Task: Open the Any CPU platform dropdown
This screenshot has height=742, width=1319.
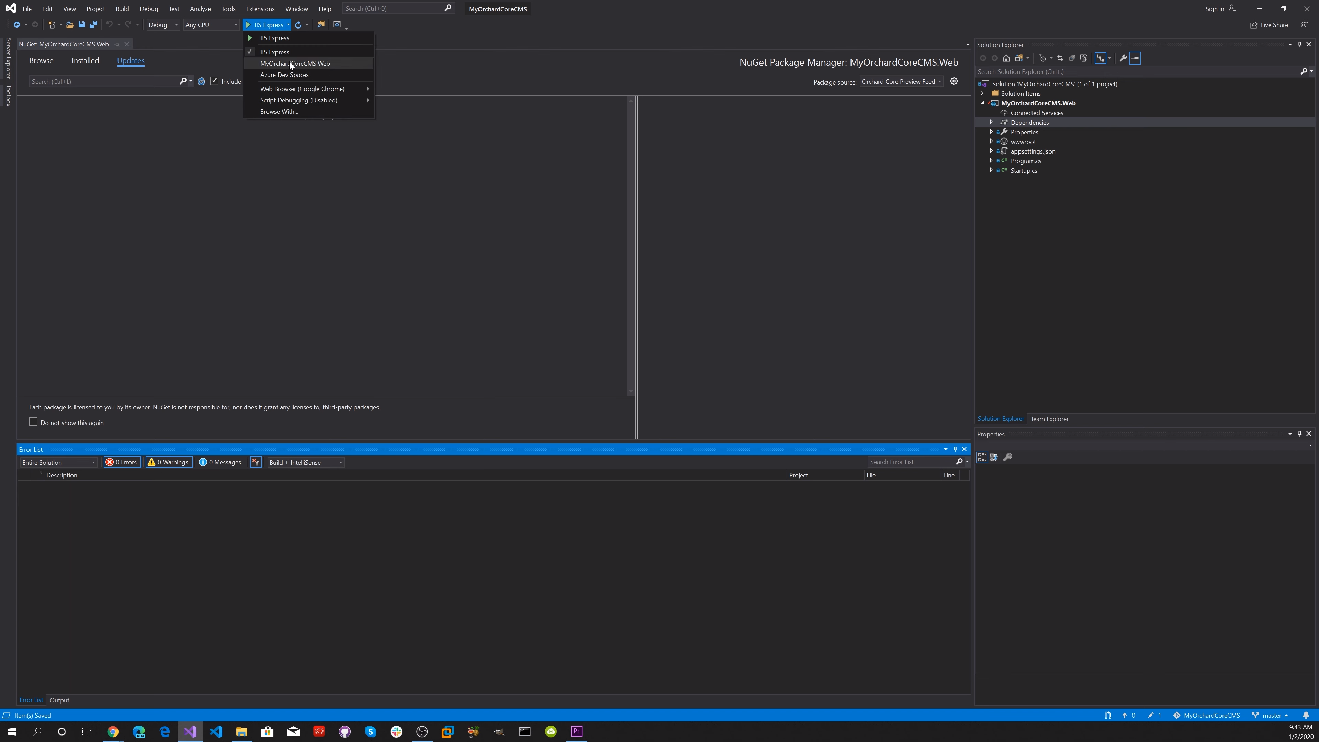Action: tap(212, 25)
